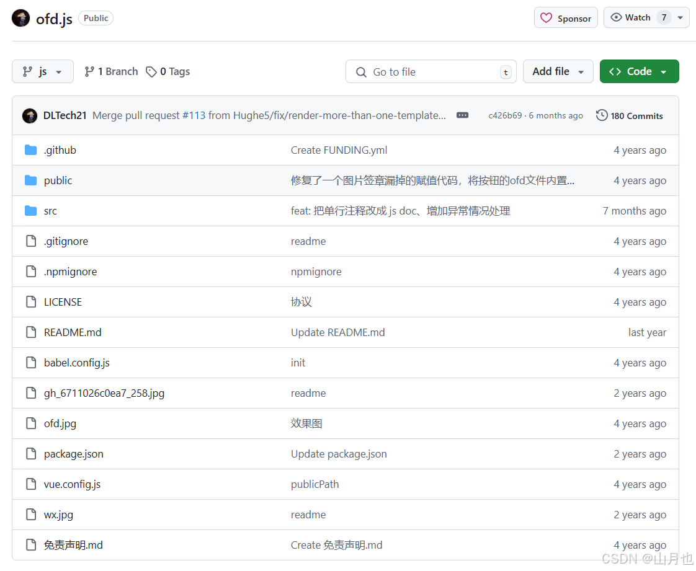Click the file icon for wx.jpg
Image resolution: width=696 pixels, height=571 pixels.
[31, 515]
